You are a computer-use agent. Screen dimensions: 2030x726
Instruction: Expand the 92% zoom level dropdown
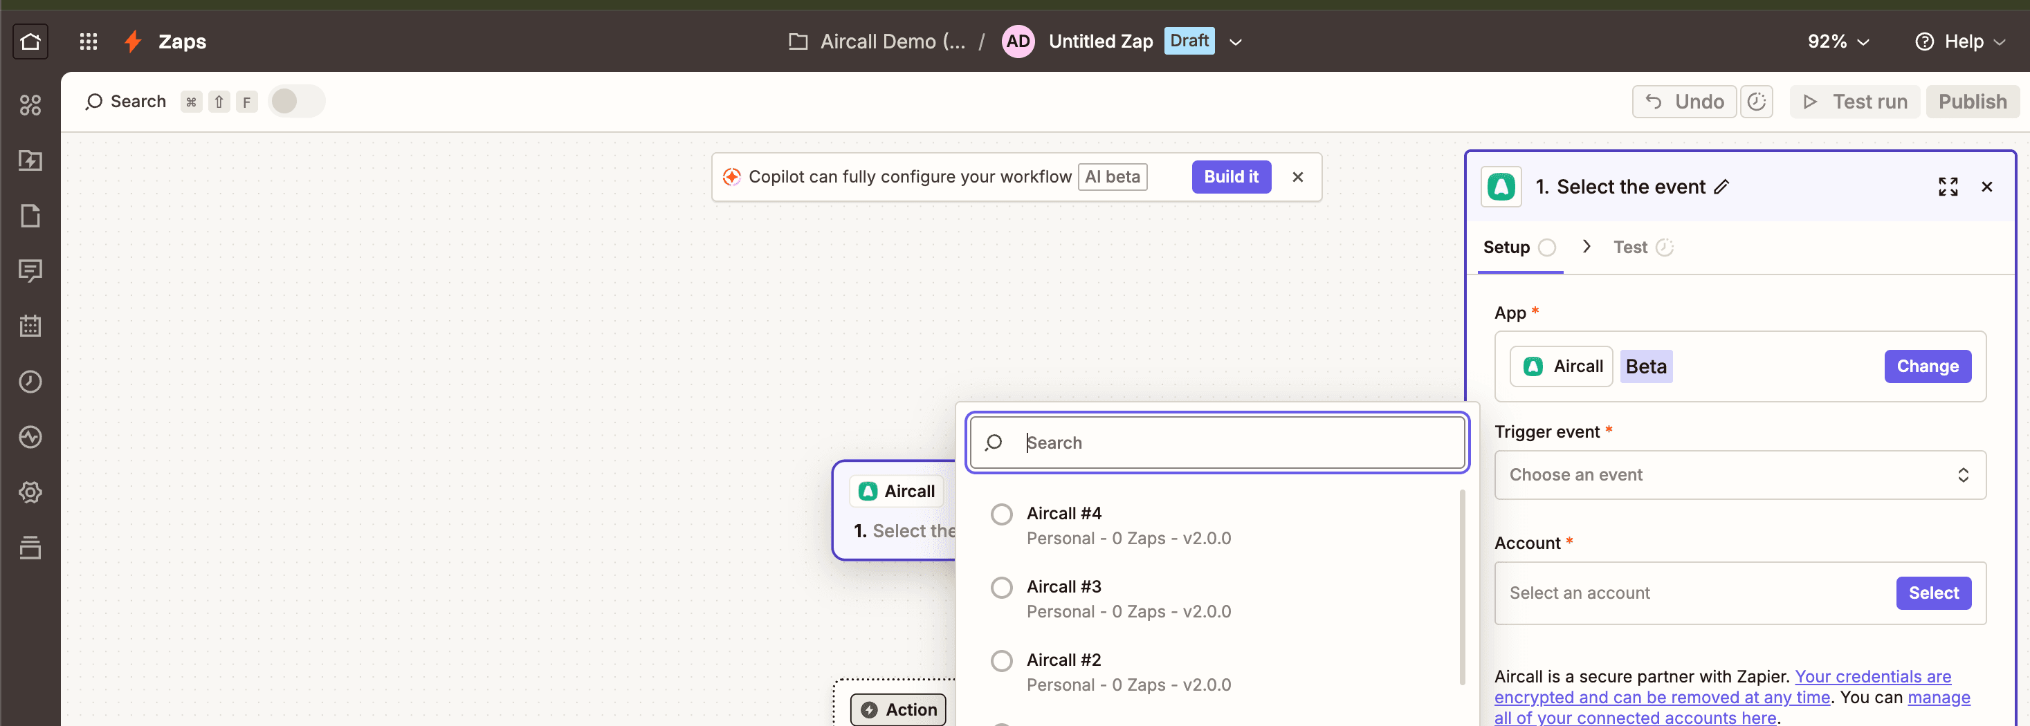[x=1838, y=41]
